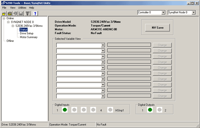Click the NV Save button
Viewport: 200px width, 128px height.
[158, 28]
